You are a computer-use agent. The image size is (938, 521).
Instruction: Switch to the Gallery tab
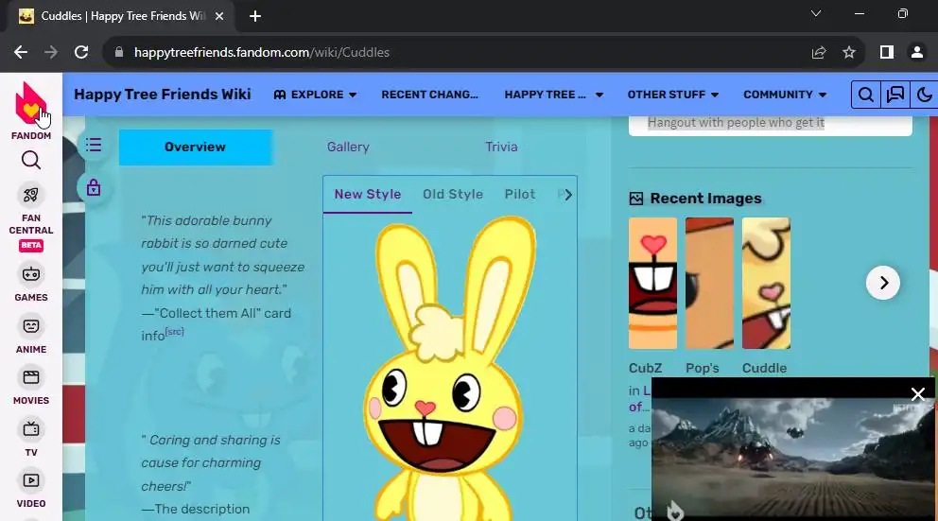[348, 148]
